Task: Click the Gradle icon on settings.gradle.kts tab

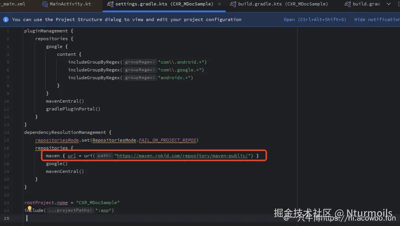Action: [x=110, y=4]
